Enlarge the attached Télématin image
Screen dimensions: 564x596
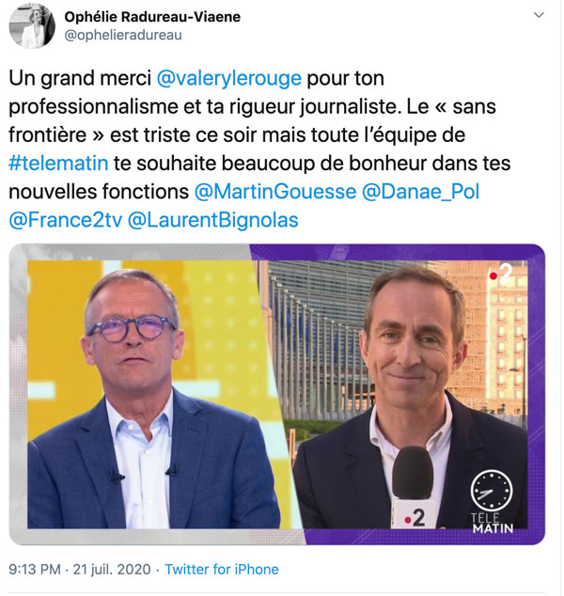[x=277, y=395]
